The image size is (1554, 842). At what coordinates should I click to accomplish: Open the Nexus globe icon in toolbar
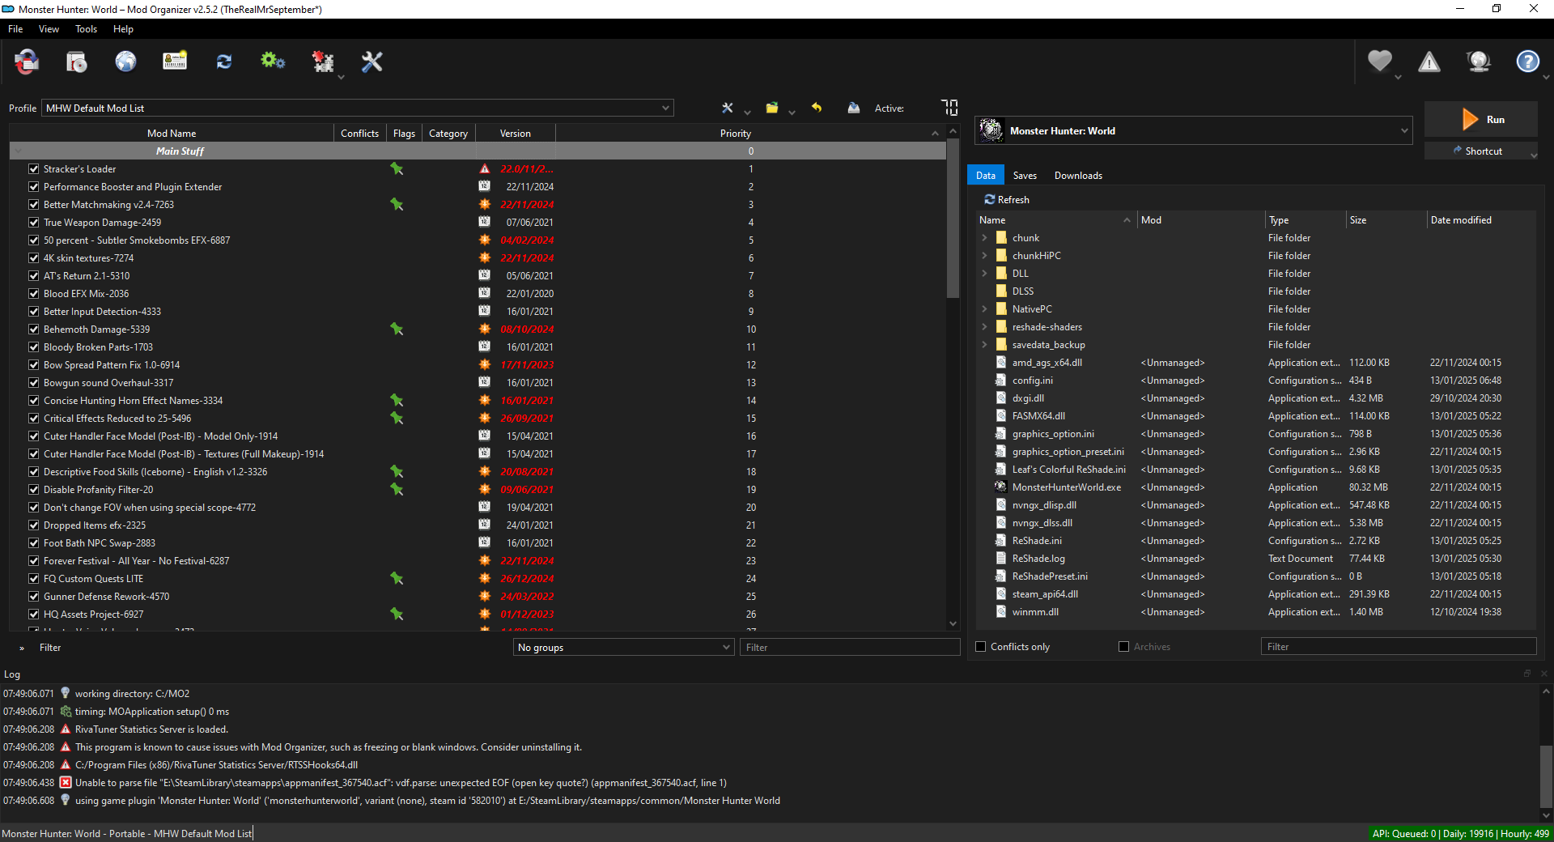pyautogui.click(x=125, y=62)
